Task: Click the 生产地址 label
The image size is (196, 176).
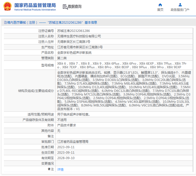Action: click(48, 47)
